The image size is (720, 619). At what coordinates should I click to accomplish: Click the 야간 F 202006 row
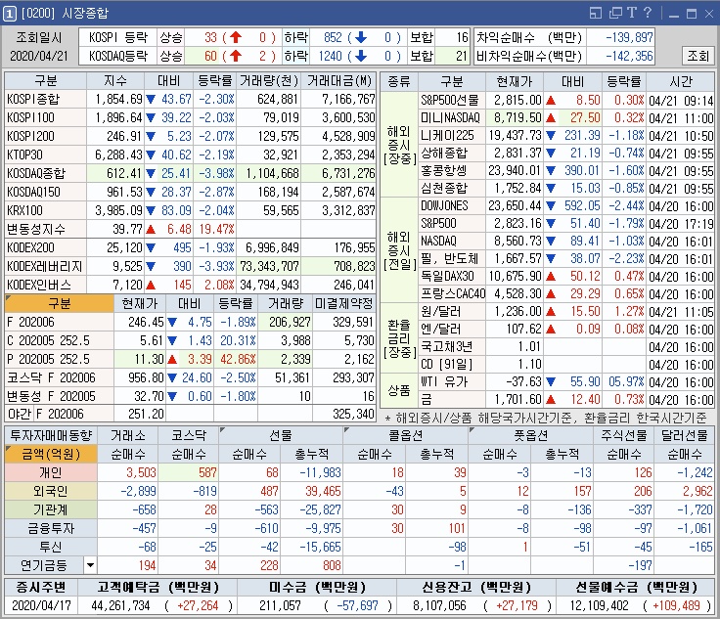(x=191, y=414)
